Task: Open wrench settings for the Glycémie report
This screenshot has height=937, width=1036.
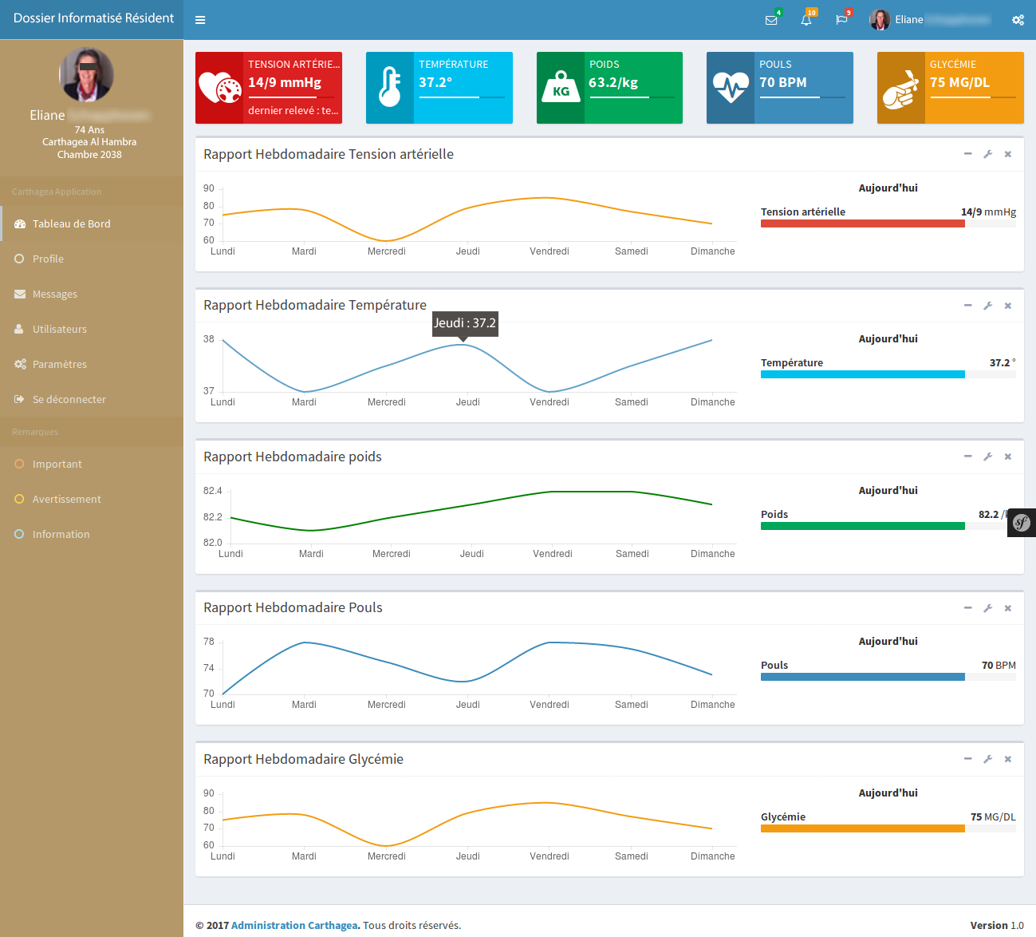Action: click(987, 759)
